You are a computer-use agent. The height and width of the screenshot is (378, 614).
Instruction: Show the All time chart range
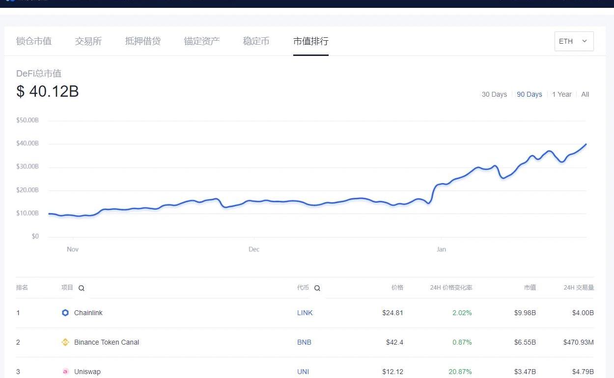(585, 94)
